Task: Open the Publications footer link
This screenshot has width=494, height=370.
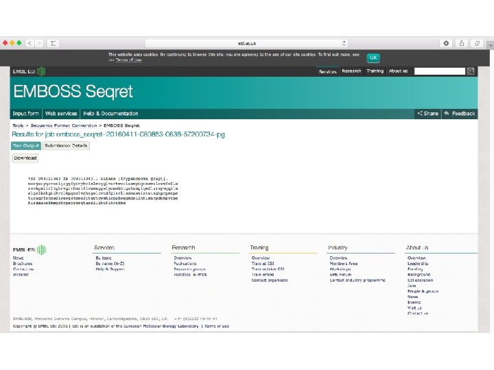Action: [x=185, y=264]
